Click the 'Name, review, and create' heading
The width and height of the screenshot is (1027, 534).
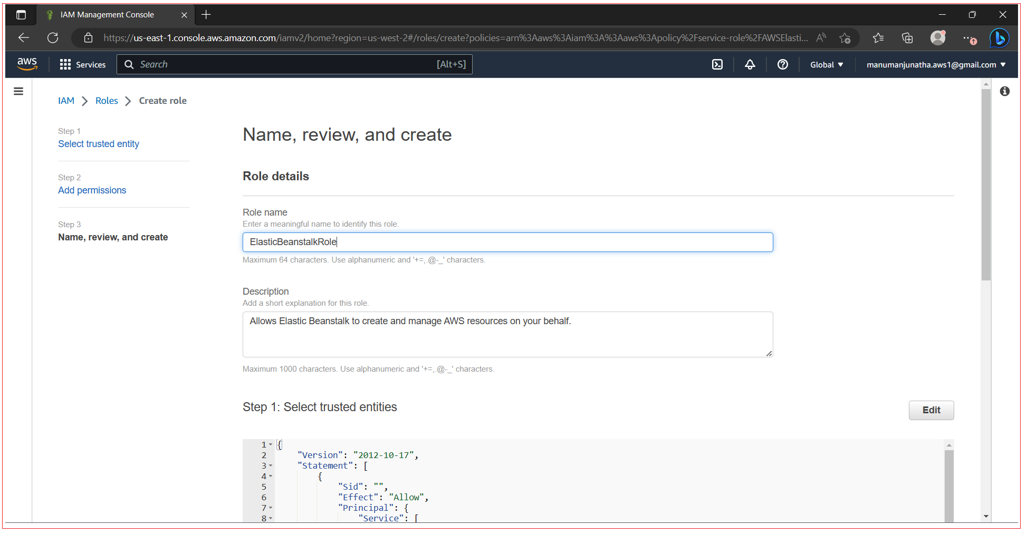(x=347, y=135)
